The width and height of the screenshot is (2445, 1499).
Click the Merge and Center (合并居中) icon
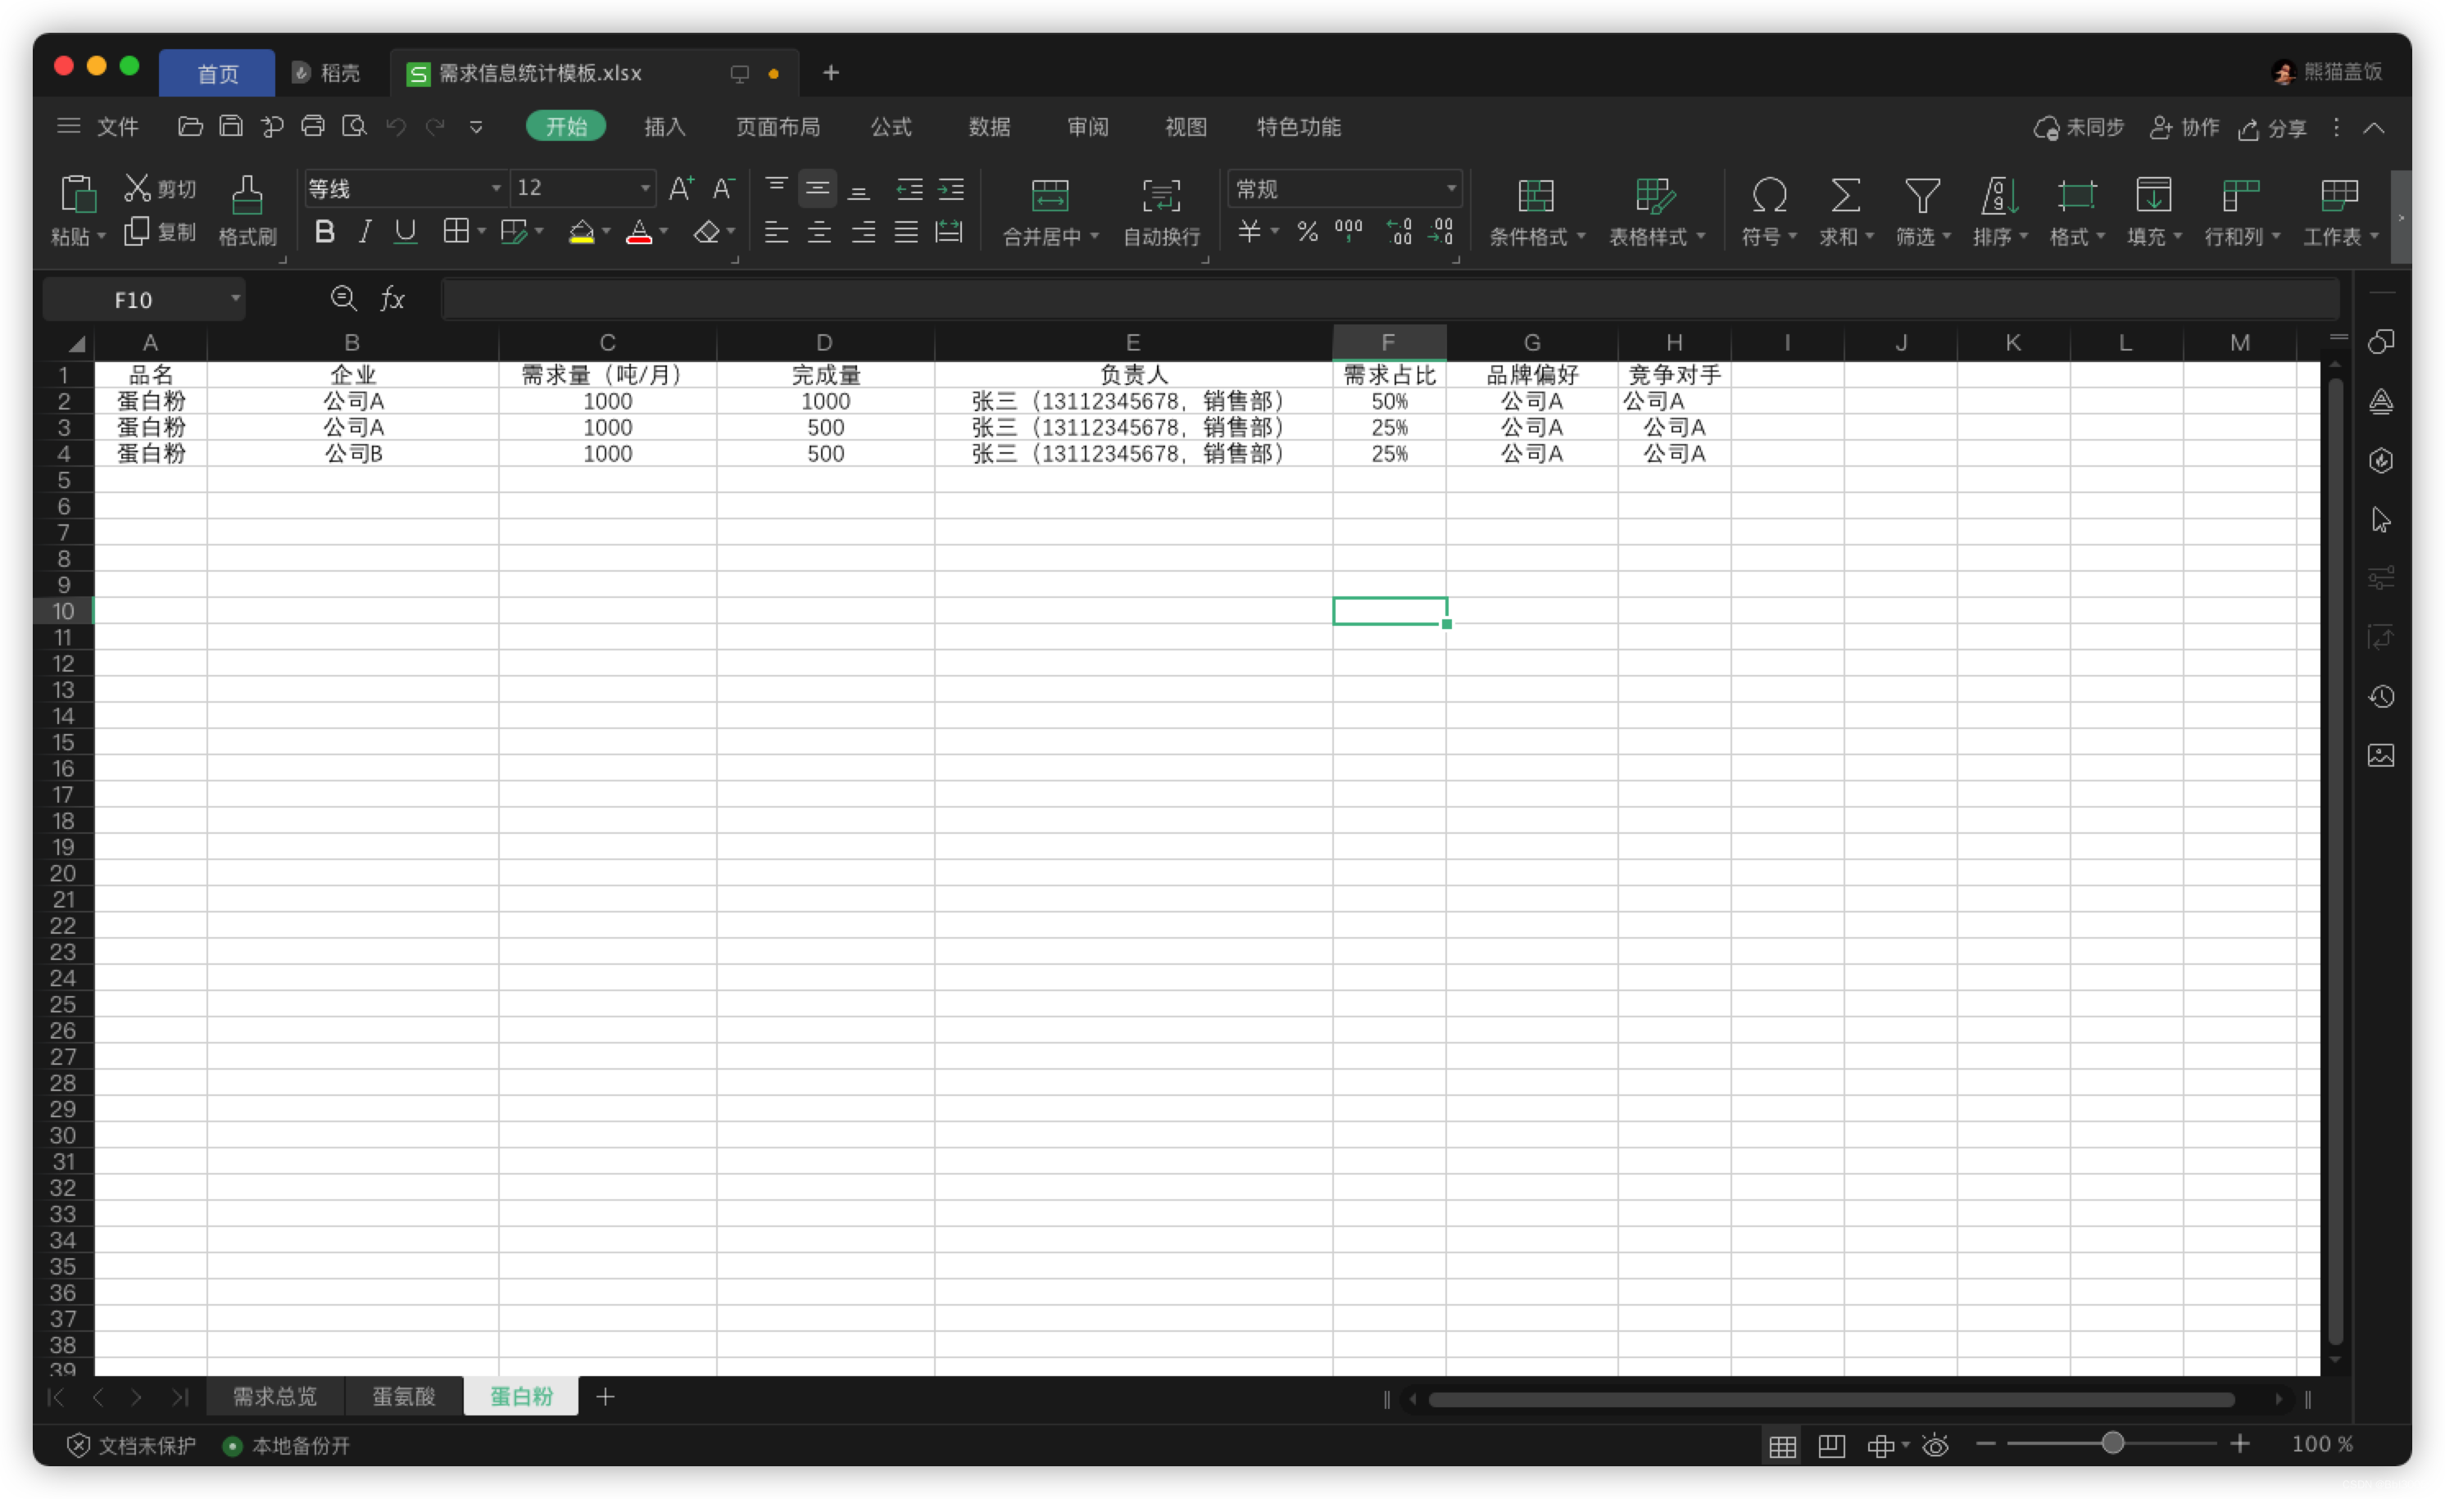tap(1049, 197)
